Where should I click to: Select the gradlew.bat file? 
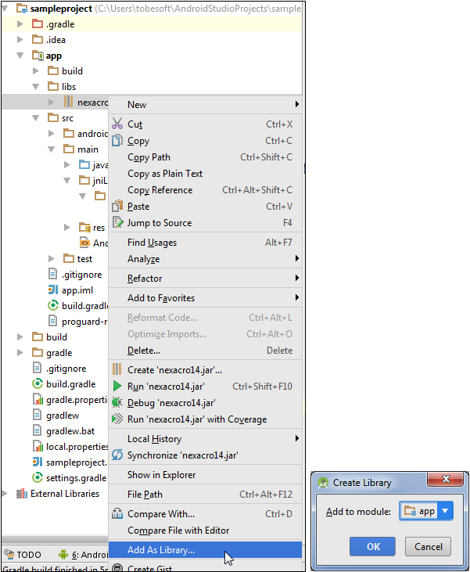point(70,431)
